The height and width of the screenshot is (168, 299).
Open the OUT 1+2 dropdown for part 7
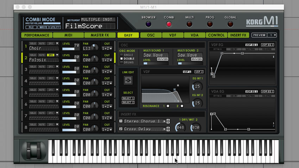coord(107,118)
